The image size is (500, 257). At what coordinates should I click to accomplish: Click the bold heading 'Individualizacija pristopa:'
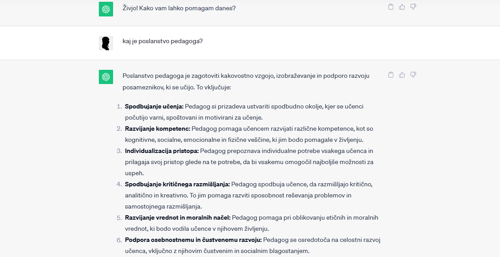[162, 151]
